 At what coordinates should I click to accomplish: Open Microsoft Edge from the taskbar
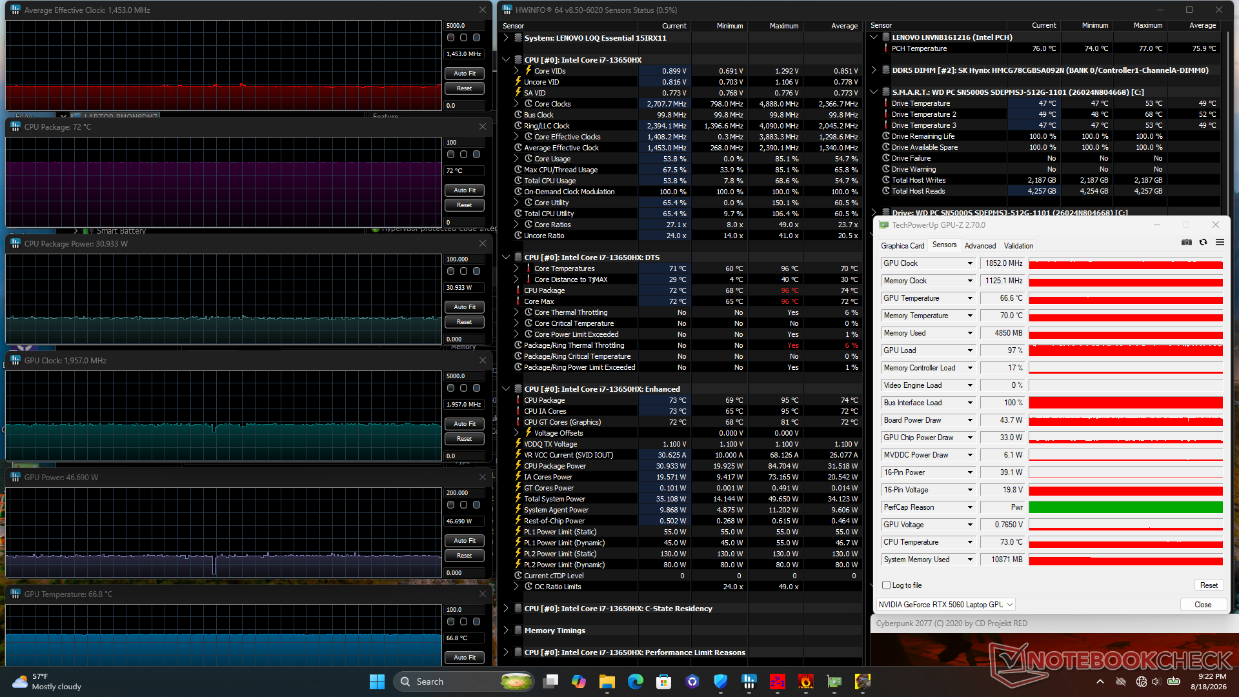coord(636,682)
